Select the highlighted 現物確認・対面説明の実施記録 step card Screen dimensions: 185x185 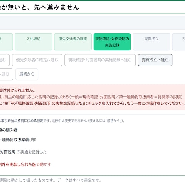pyautogui.click(x=112, y=42)
